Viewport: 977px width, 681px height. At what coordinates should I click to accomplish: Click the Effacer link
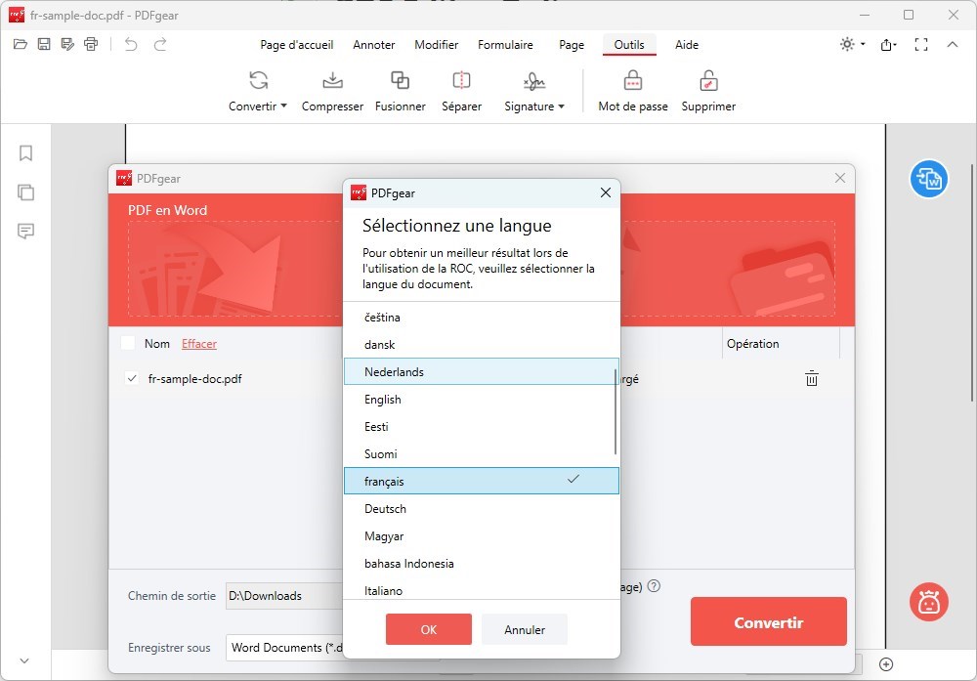tap(199, 344)
